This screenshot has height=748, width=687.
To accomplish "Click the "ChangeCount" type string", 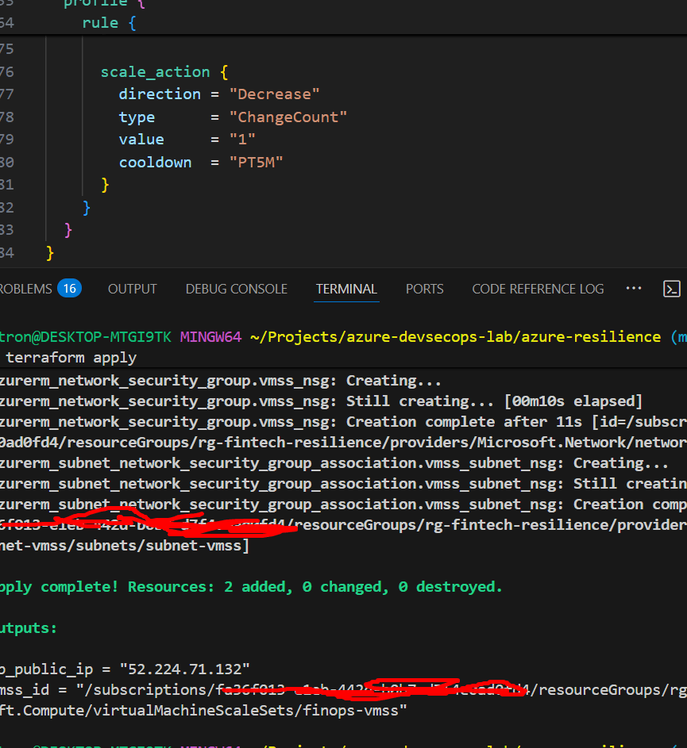I will point(288,117).
